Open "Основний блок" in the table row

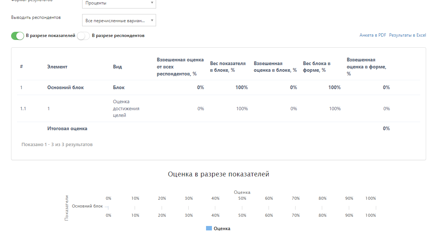coord(65,88)
